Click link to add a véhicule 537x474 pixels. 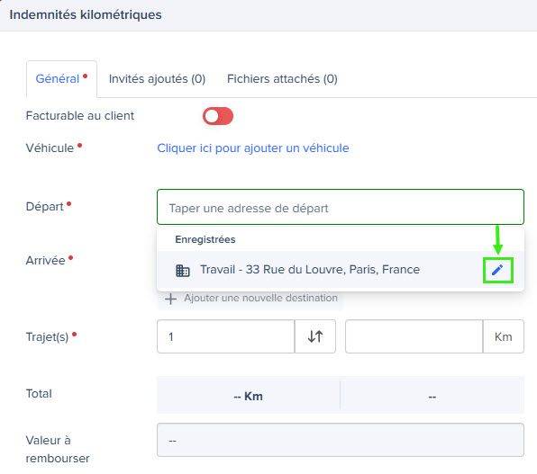253,148
